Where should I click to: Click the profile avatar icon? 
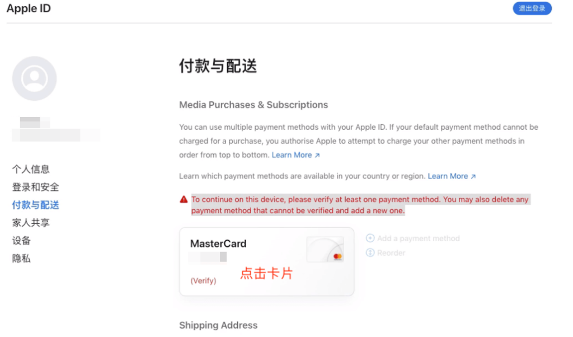click(x=34, y=78)
